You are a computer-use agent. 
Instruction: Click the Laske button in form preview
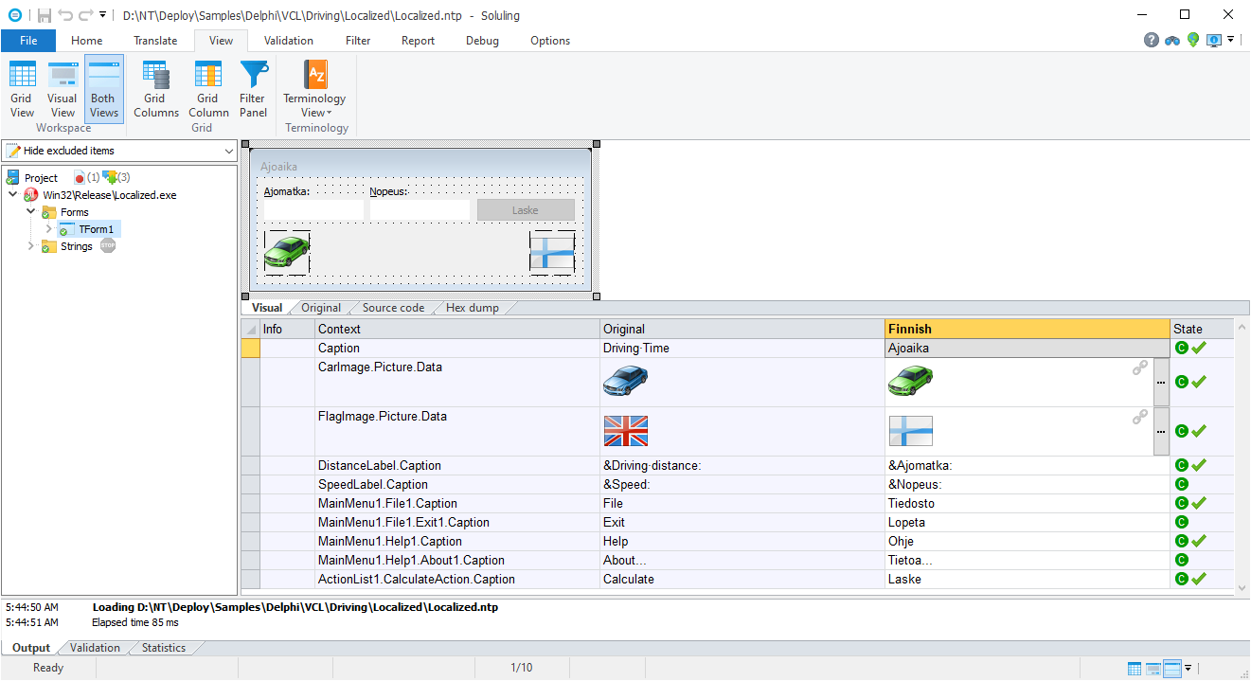(x=526, y=210)
